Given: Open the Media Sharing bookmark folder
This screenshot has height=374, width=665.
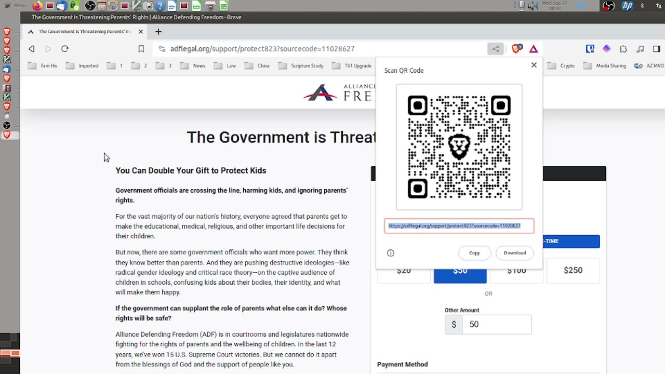Looking at the screenshot, I should pos(605,66).
